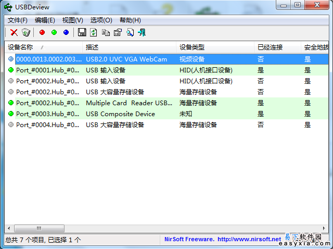The width and height of the screenshot is (333, 249).
Task: Click the find magnifier toolbar icon
Action: click(x=130, y=32)
